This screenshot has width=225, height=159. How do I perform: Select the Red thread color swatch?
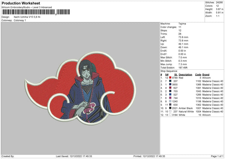[170, 78]
